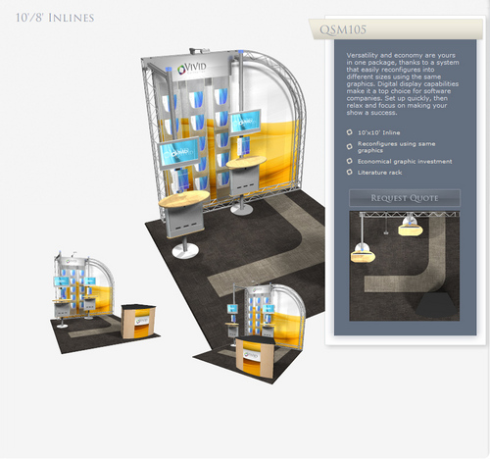Screen dimensions: 490x459
Task: Click the bullet icon beside 10'x10' Inline
Action: tap(350, 132)
